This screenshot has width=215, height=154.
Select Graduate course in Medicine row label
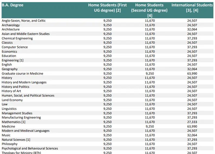[x=22, y=73]
